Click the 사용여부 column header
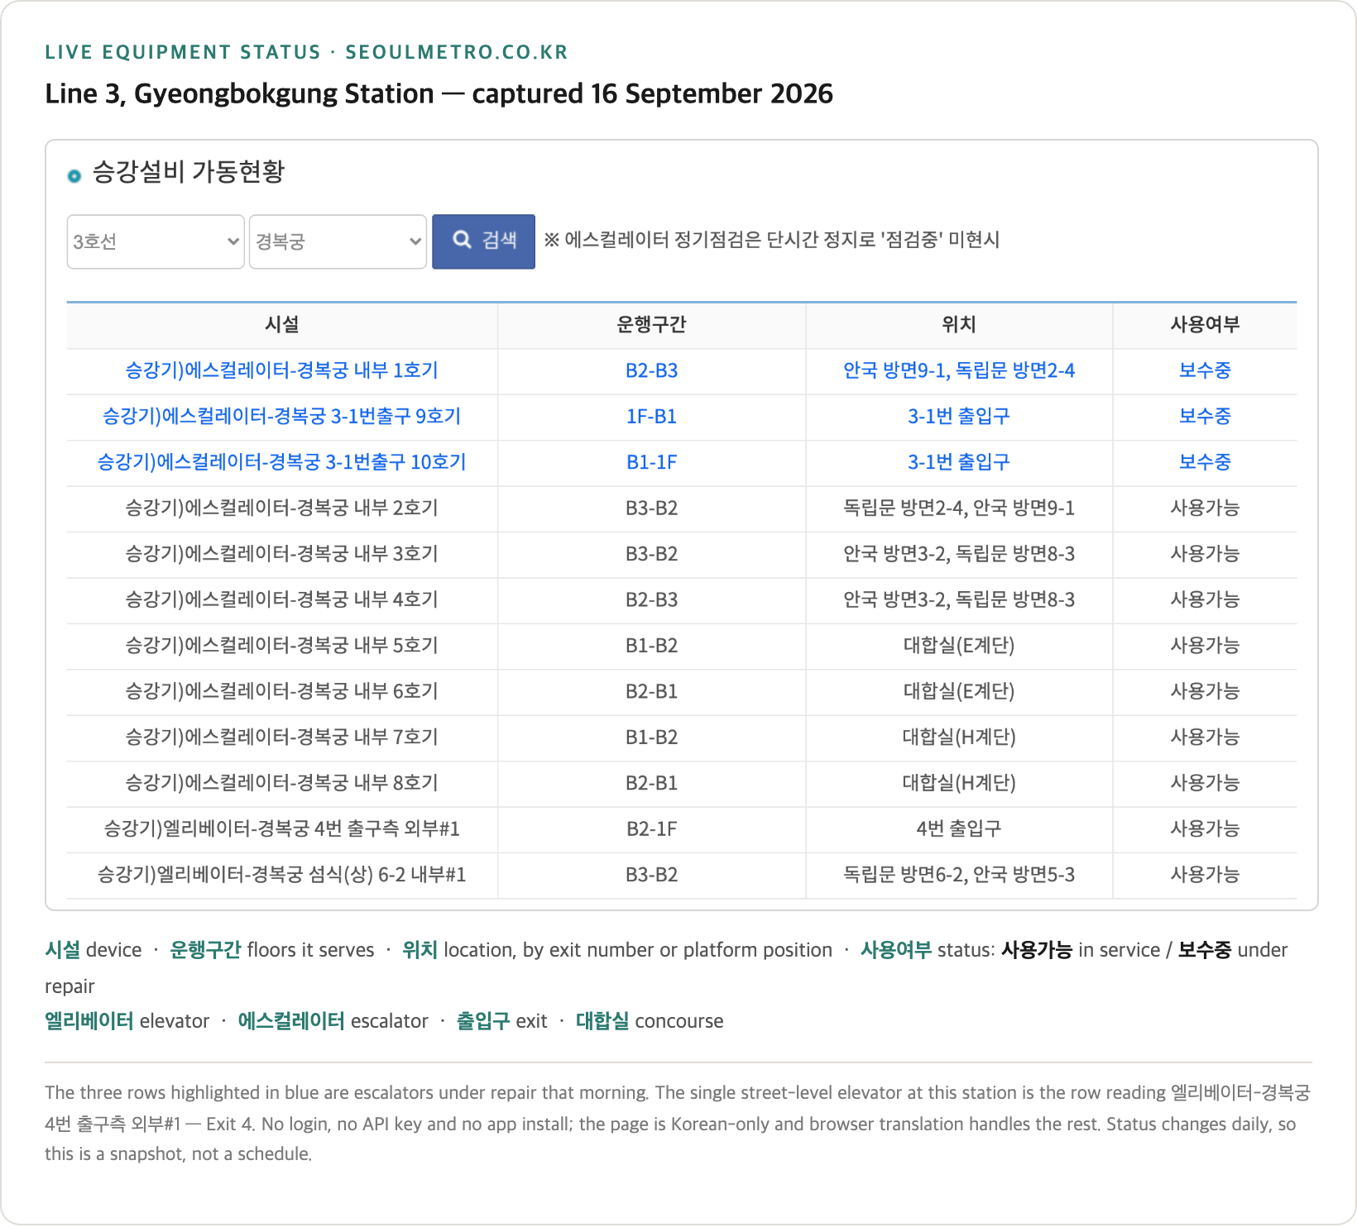The width and height of the screenshot is (1357, 1227). 1205,325
